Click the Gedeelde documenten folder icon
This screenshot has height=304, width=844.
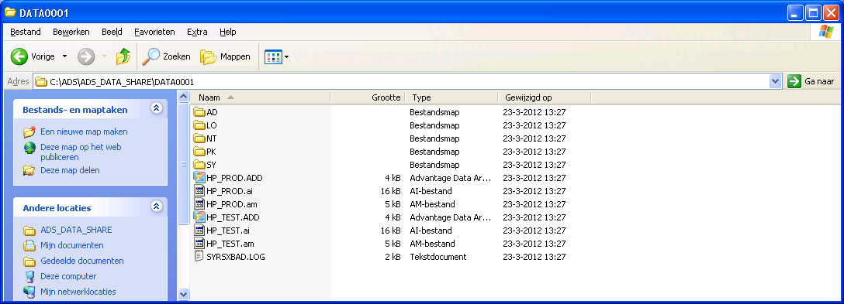[29, 261]
